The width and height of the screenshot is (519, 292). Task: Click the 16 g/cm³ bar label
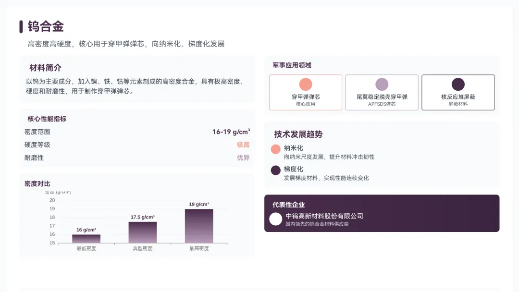pyautogui.click(x=86, y=230)
